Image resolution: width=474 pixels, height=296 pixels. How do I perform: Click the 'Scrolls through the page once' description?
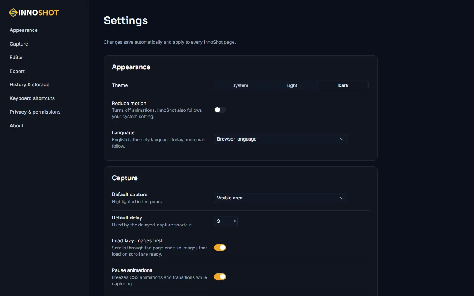coord(159,251)
